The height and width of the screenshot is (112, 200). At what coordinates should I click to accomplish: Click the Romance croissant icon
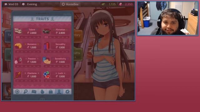click(x=18, y=46)
